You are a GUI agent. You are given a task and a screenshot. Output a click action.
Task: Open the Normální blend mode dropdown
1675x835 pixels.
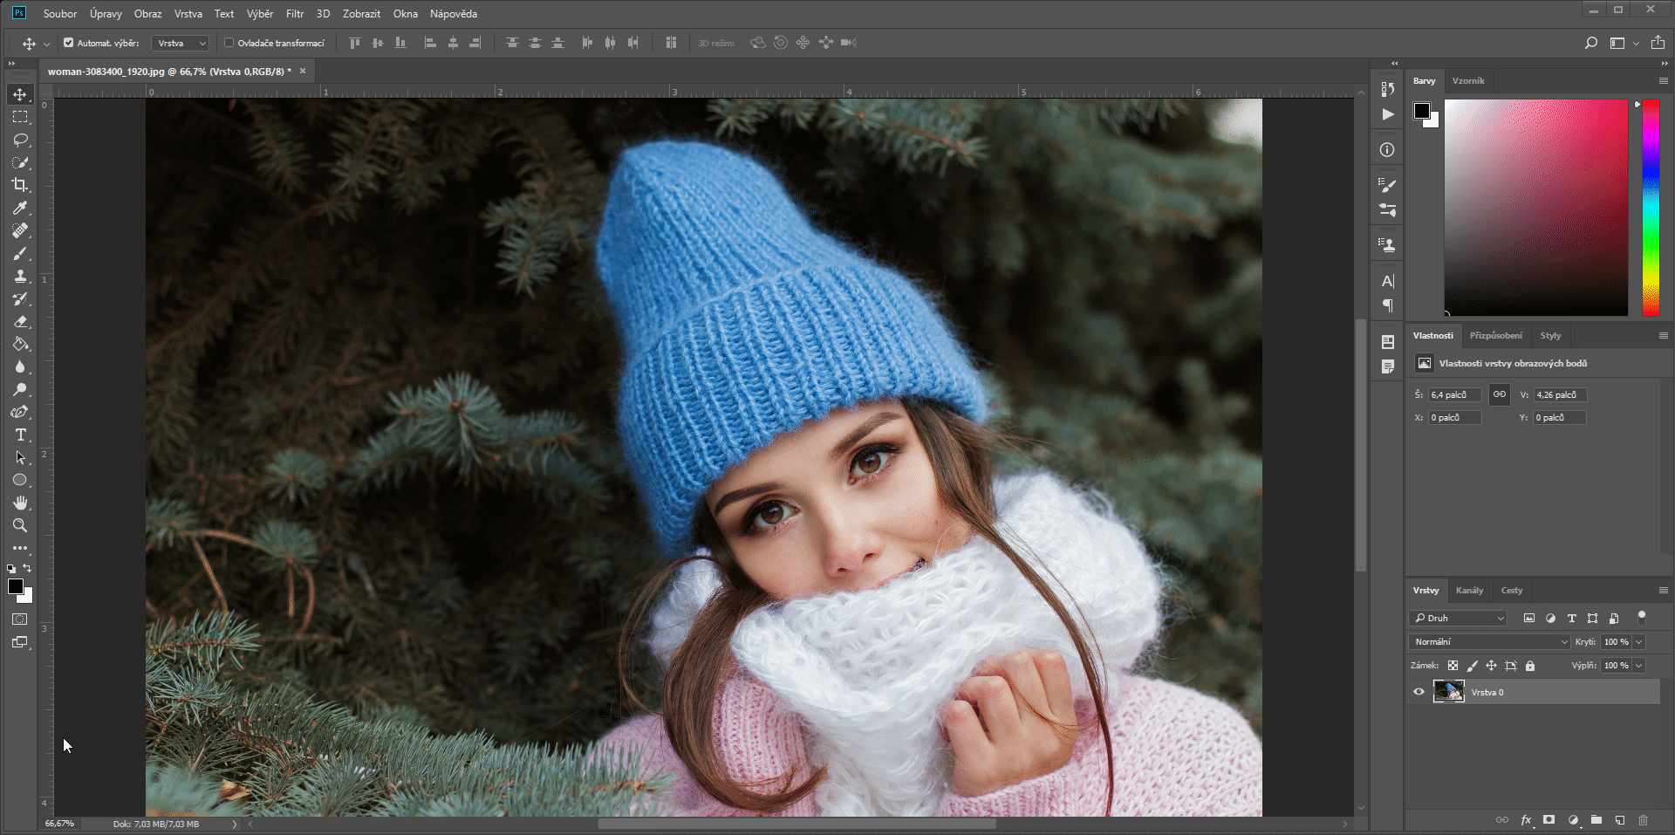(1487, 641)
